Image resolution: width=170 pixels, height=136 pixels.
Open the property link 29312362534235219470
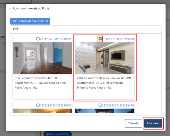tap(118, 105)
